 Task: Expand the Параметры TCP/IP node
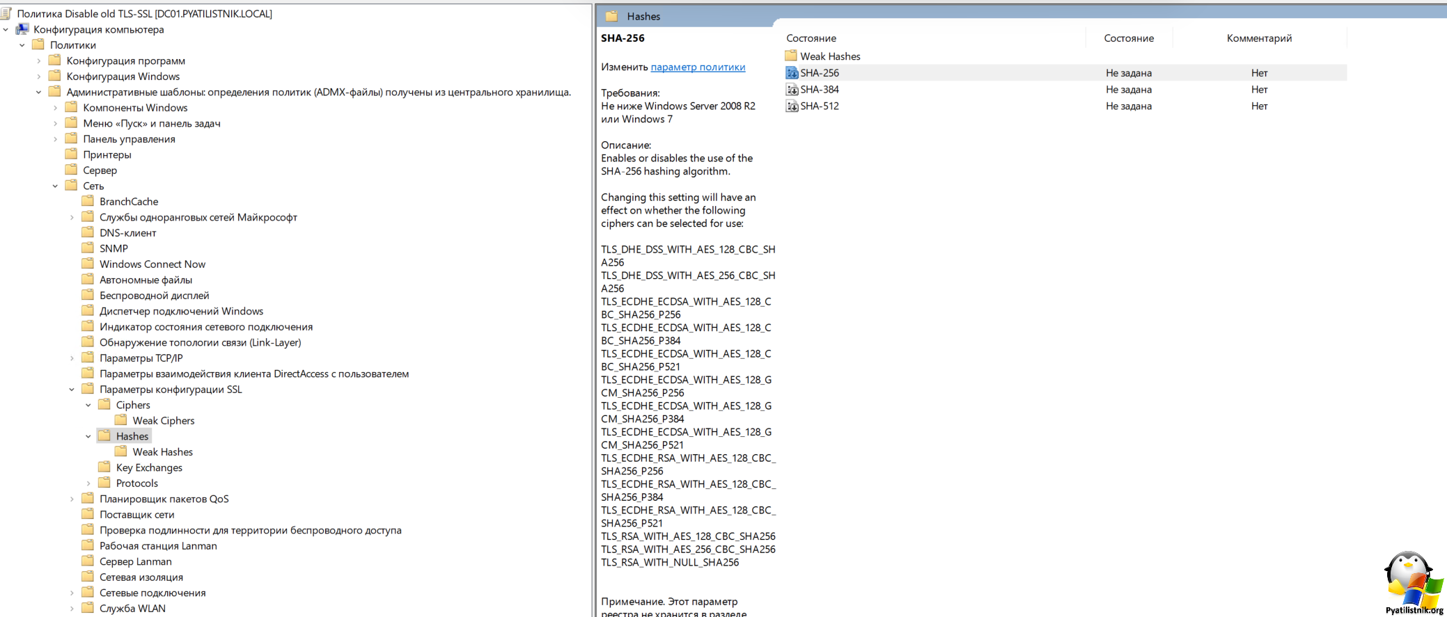[72, 358]
